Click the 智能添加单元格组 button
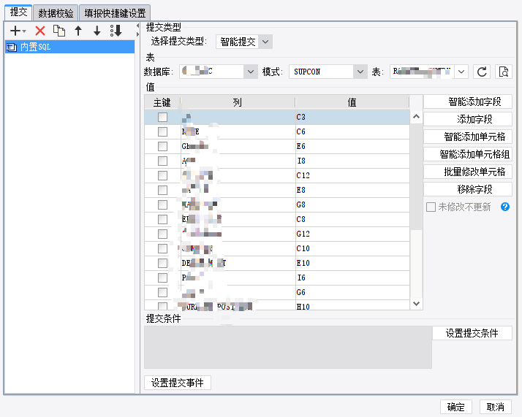 468,154
